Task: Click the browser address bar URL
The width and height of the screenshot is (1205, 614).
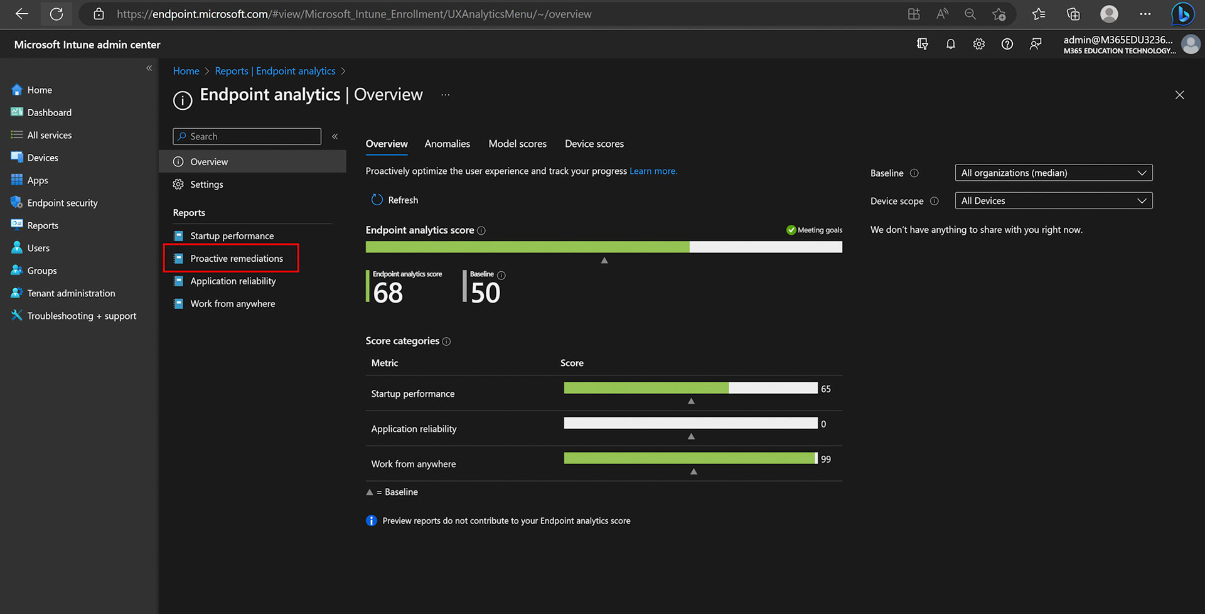Action: [x=354, y=14]
